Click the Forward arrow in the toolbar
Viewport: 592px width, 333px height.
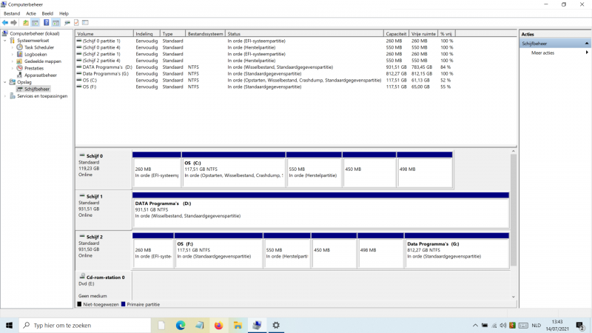[14, 23]
